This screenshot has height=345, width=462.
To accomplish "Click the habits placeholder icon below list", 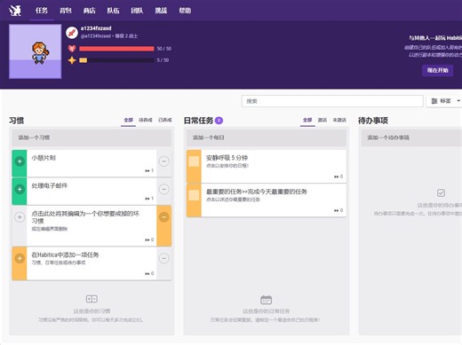I will (92, 299).
